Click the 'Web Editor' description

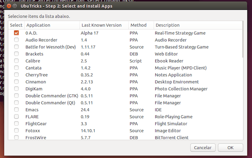166,54
